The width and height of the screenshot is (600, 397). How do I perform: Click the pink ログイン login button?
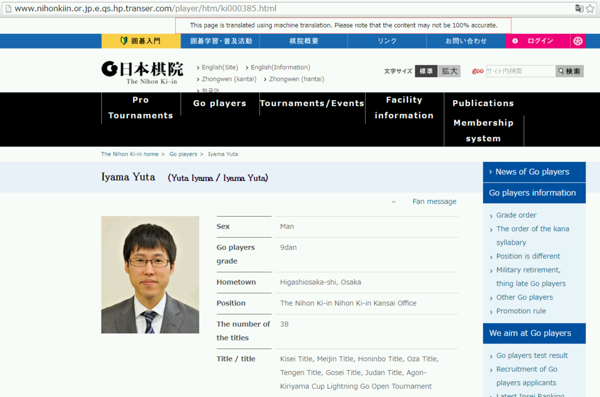pyautogui.click(x=538, y=41)
